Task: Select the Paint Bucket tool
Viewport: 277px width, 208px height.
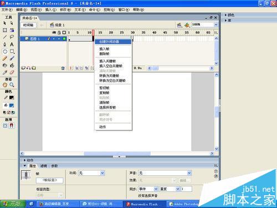Action: 12,65
